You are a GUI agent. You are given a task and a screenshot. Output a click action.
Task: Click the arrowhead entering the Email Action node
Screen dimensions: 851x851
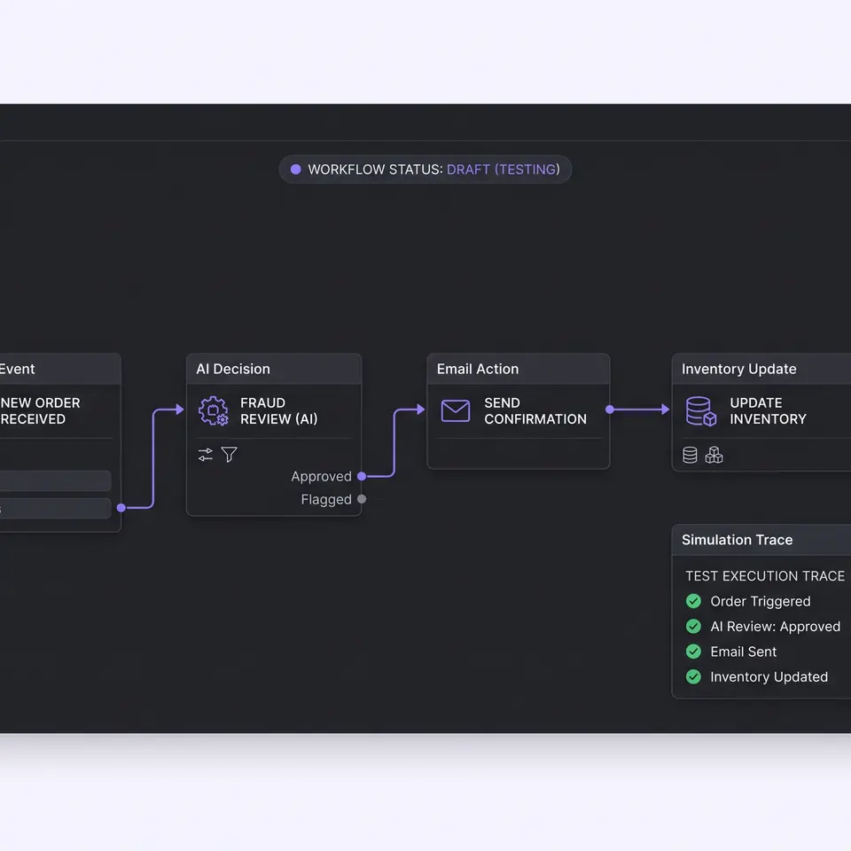420,410
